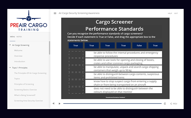
Task: Click the sidebar menu scrollbar
Action: (49, 48)
